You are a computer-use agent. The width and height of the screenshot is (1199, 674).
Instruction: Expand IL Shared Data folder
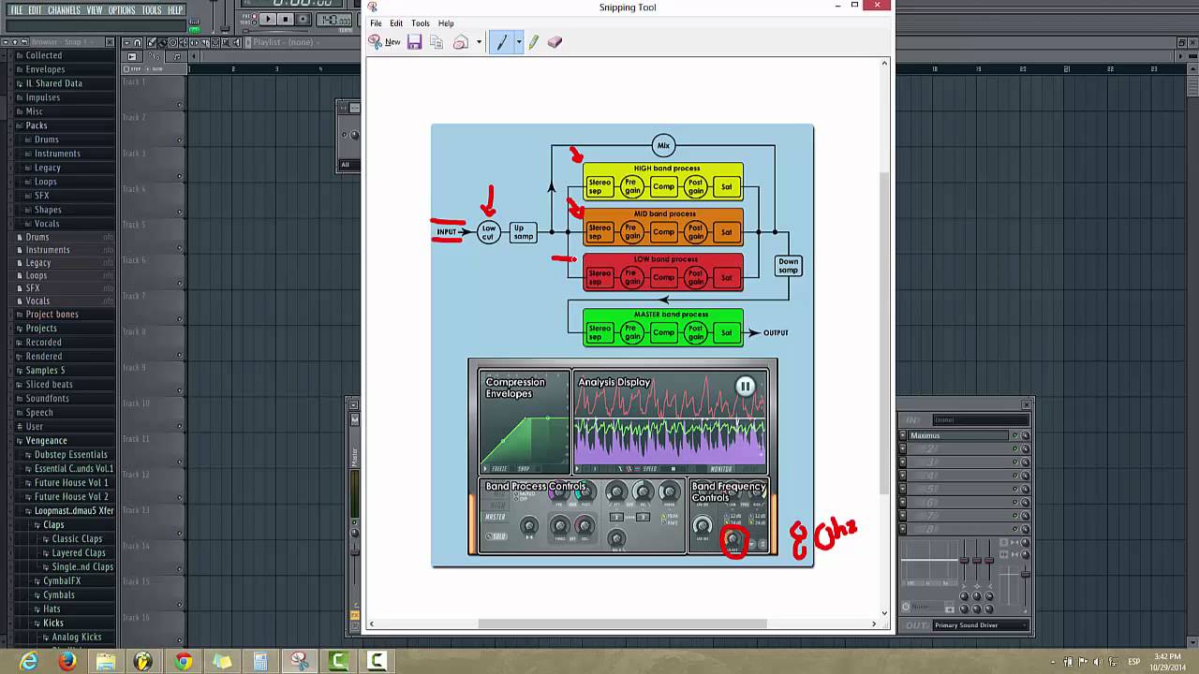pyautogui.click(x=53, y=83)
